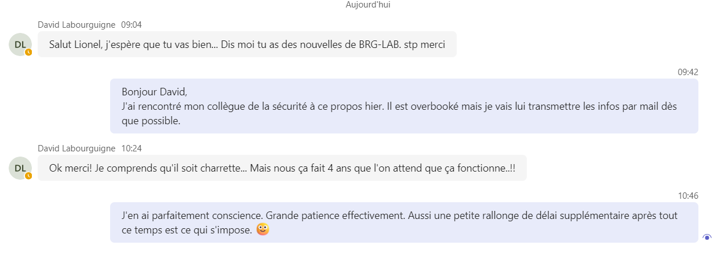
Task: Click the "Aujourd'hui" date separator
Action: (x=368, y=5)
